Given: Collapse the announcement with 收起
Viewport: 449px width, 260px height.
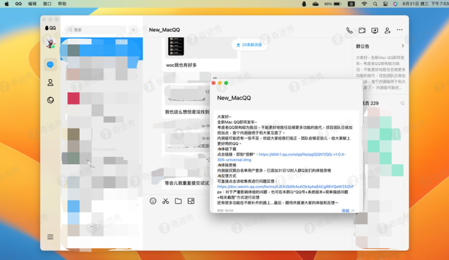Looking at the screenshot, I should pyautogui.click(x=348, y=210).
